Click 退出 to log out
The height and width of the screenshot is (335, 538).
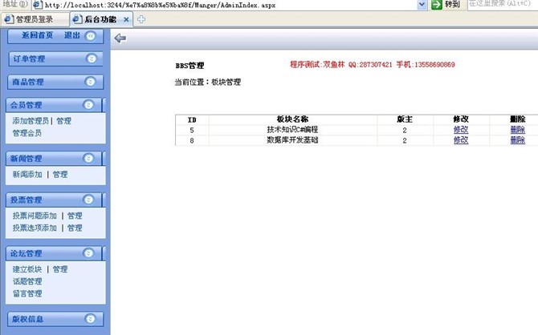click(72, 35)
